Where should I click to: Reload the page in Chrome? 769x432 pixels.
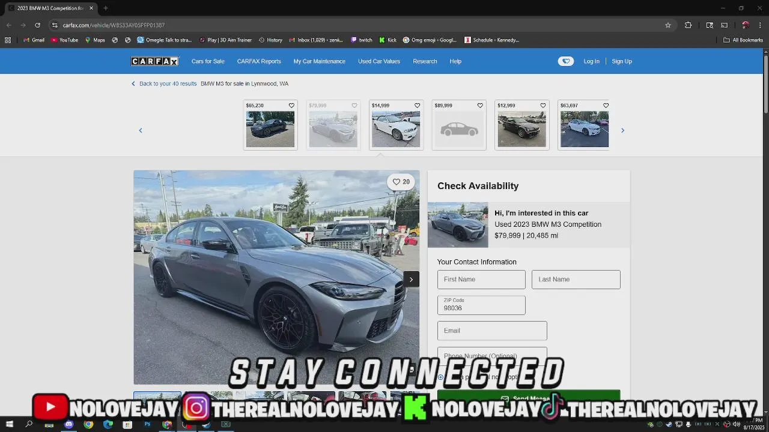click(x=37, y=25)
